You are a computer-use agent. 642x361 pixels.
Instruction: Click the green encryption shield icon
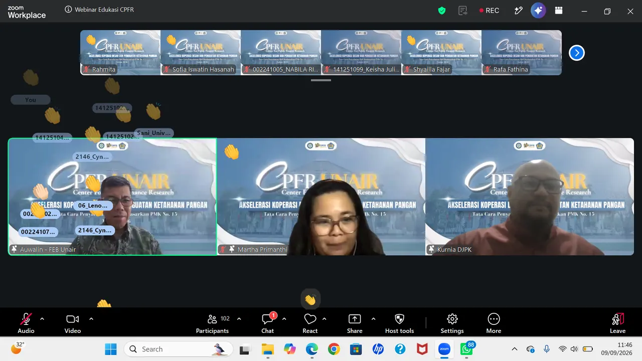point(442,11)
